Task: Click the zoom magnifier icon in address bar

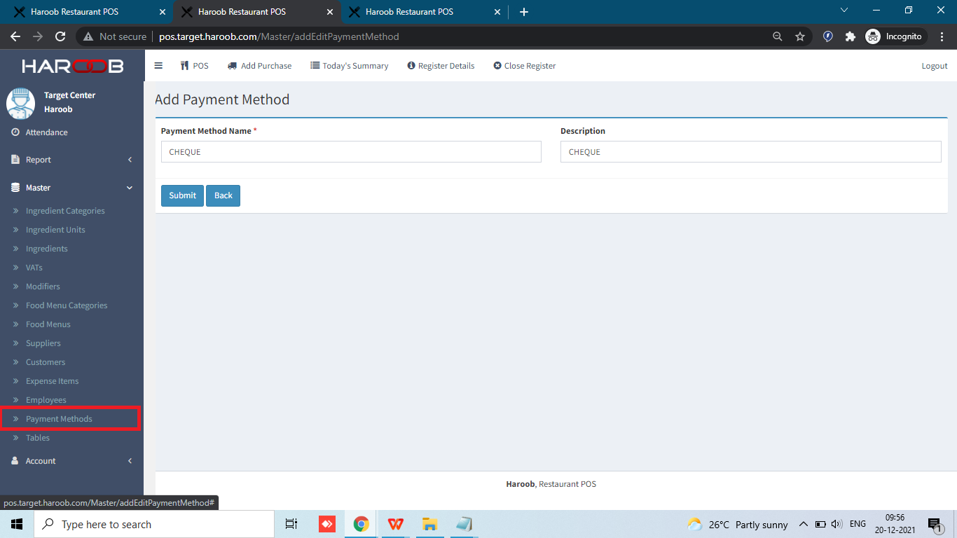Action: (x=777, y=36)
